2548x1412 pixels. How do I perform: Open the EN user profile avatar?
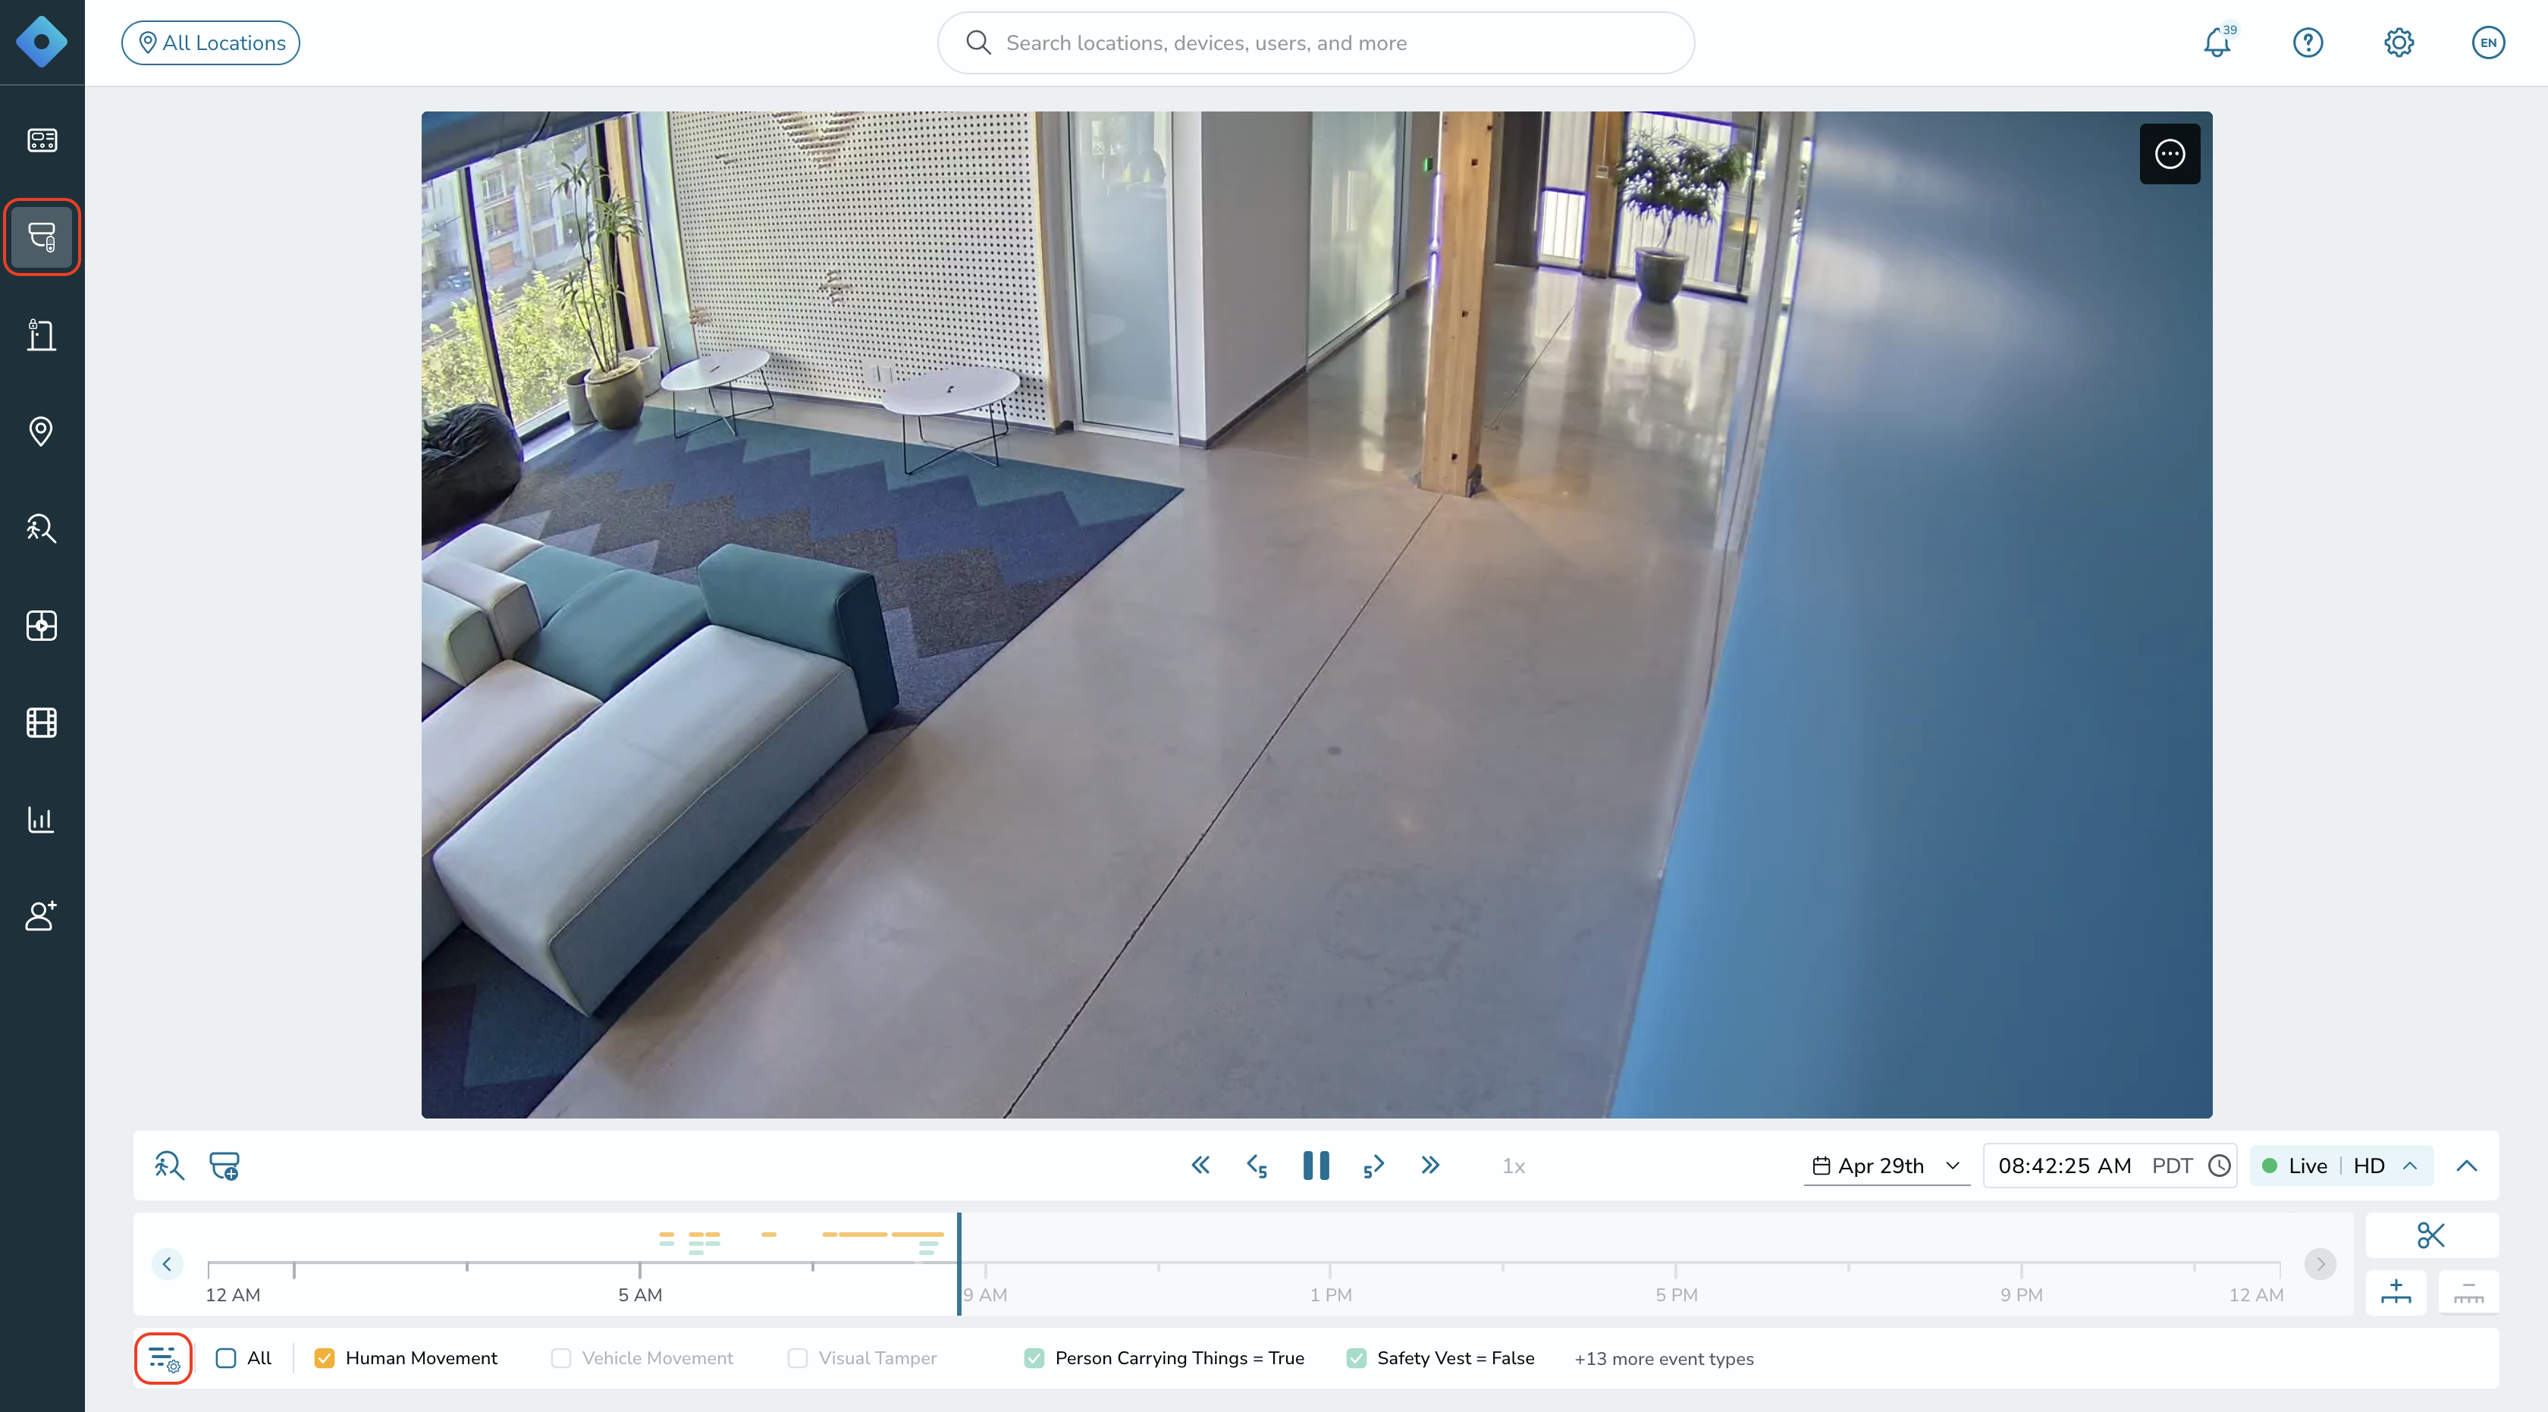(x=2489, y=42)
